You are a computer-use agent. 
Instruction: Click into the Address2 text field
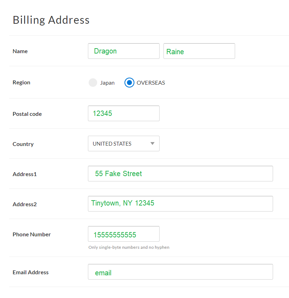click(x=180, y=204)
